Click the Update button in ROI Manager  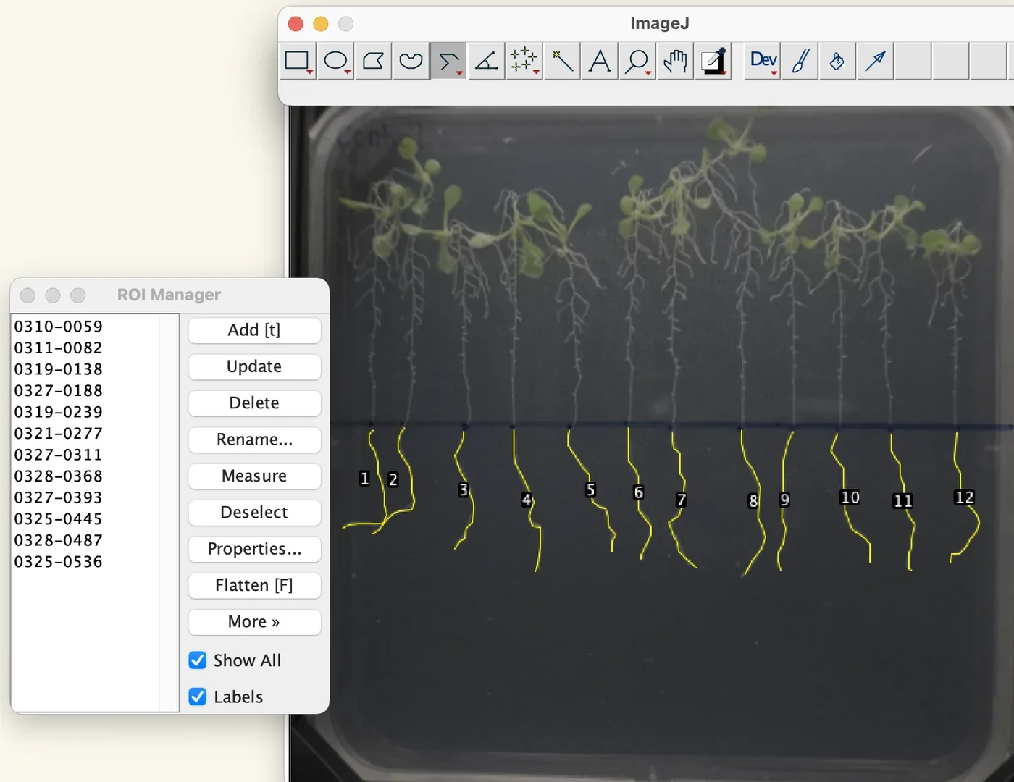tap(254, 366)
